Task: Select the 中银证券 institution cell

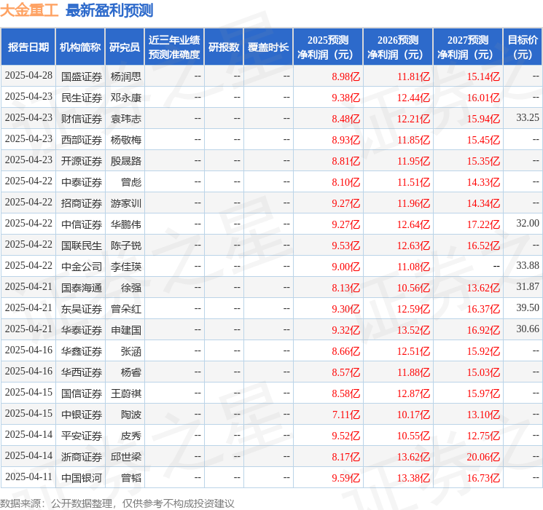Action: pyautogui.click(x=82, y=415)
